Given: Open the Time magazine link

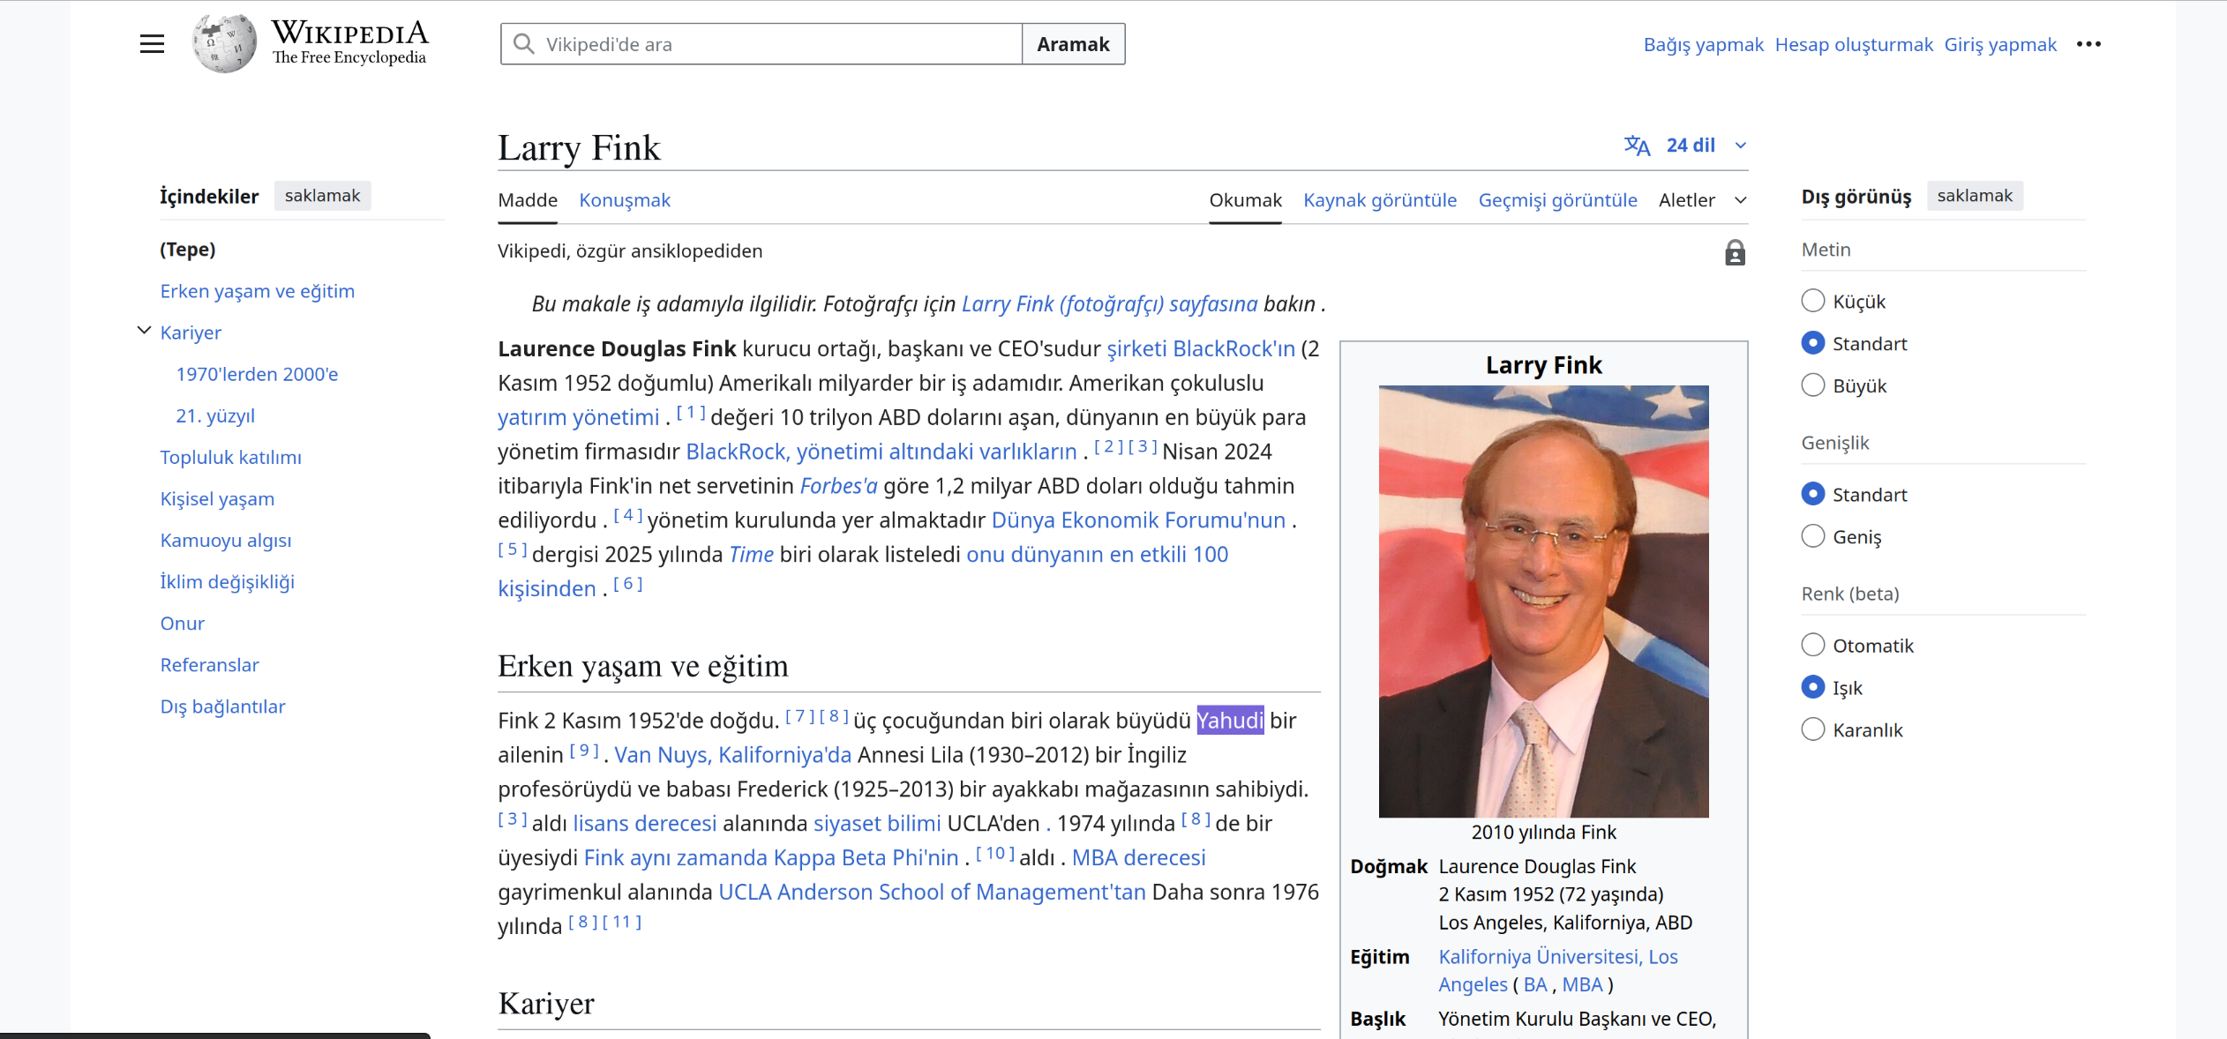Looking at the screenshot, I should pyautogui.click(x=751, y=555).
